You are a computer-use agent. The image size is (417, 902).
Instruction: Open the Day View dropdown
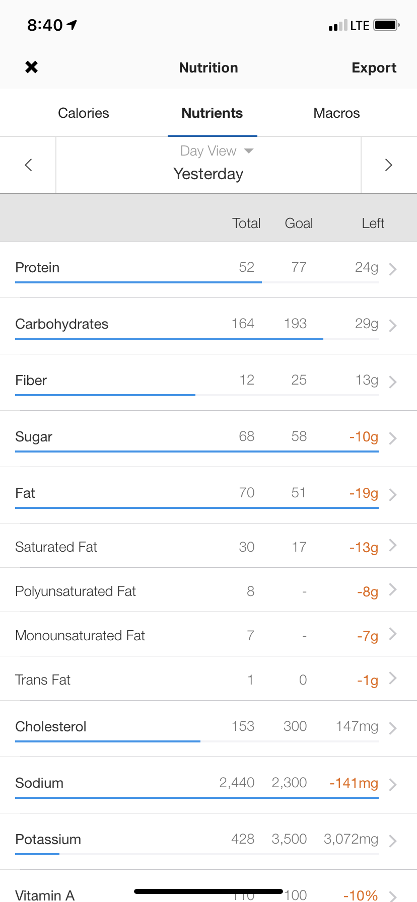(217, 151)
